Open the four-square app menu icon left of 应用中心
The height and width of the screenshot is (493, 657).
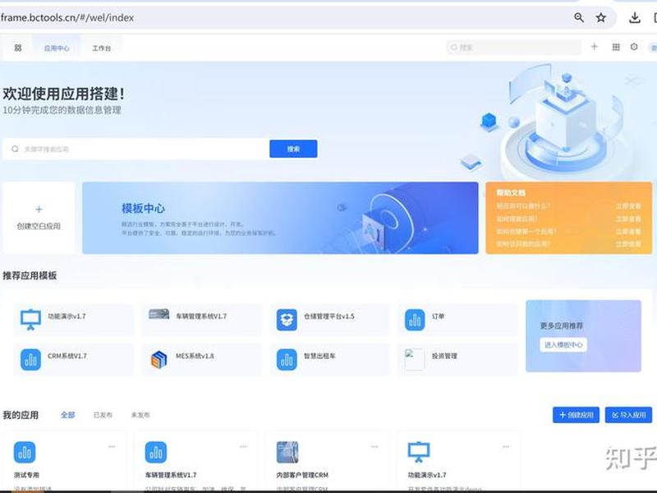[x=18, y=48]
